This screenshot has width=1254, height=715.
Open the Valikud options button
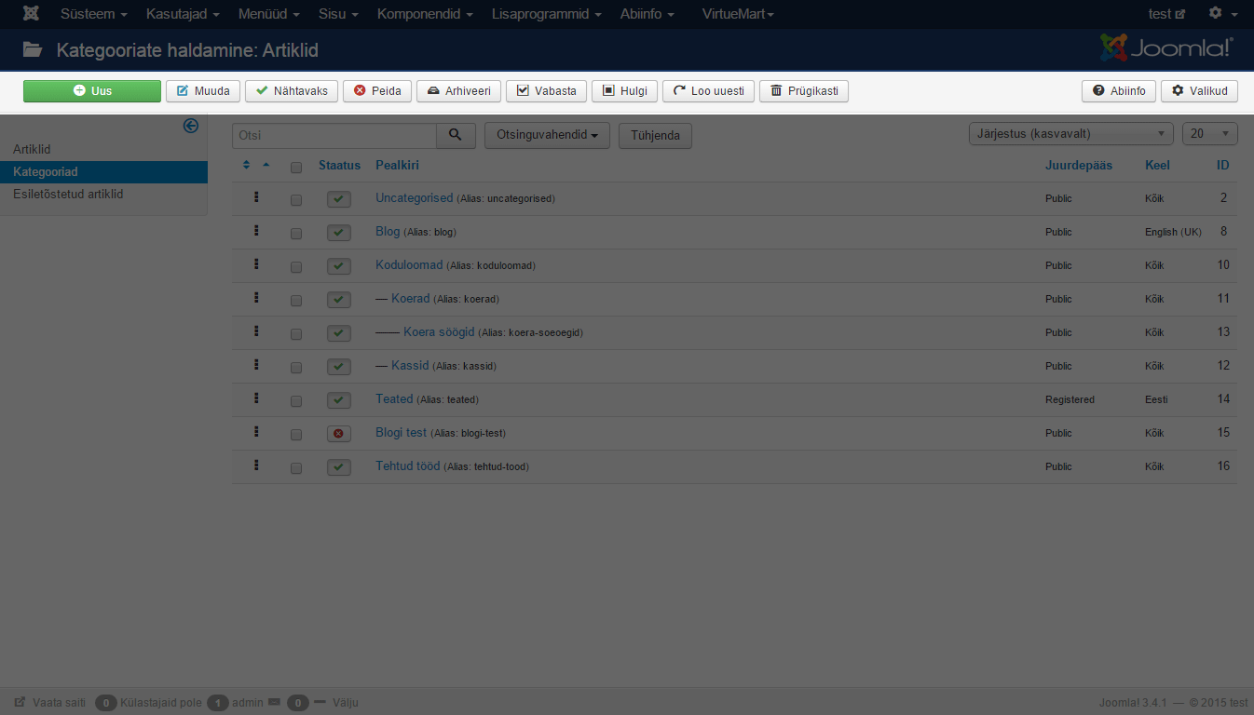(1199, 91)
